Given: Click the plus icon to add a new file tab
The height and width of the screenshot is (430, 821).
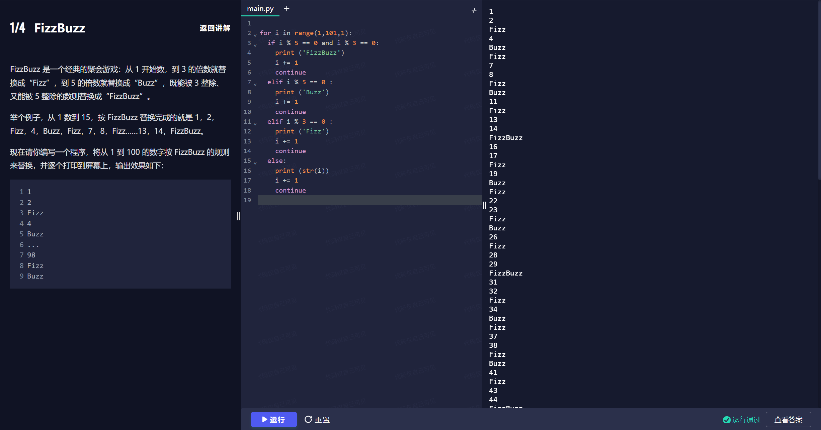Looking at the screenshot, I should 286,9.
